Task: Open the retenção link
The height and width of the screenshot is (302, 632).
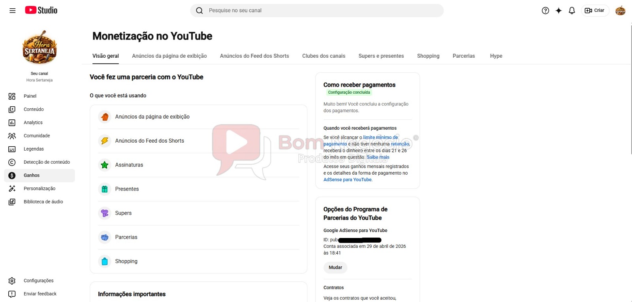Action: click(400, 144)
